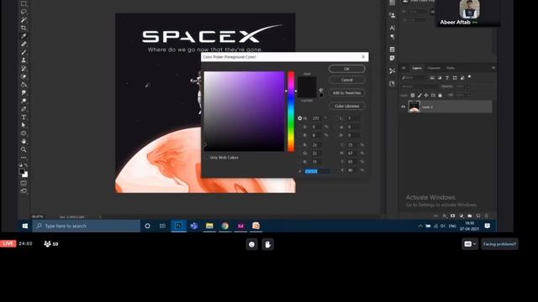Click the raise hand button
Viewport: 538px width, 302px height.
[x=267, y=244]
